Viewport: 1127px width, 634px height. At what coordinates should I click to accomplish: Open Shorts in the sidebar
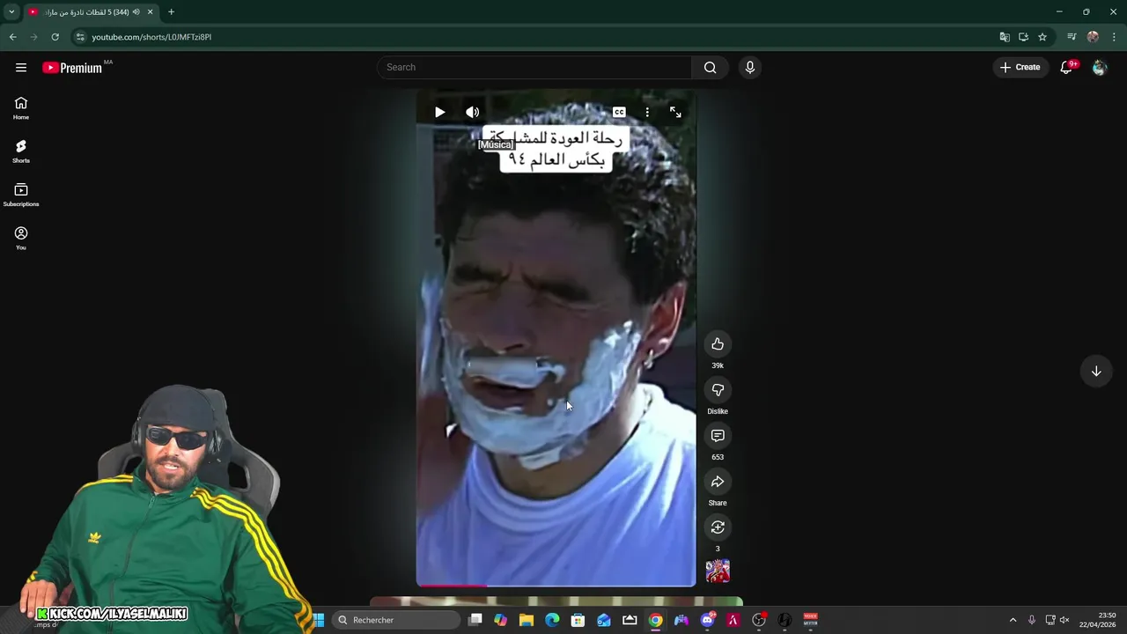pos(21,151)
